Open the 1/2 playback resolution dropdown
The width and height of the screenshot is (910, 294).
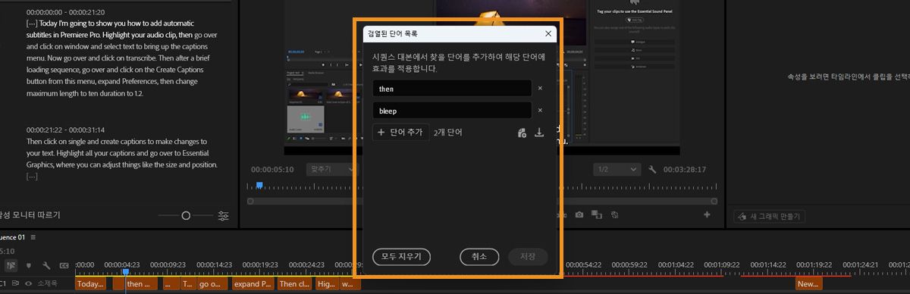pos(617,170)
